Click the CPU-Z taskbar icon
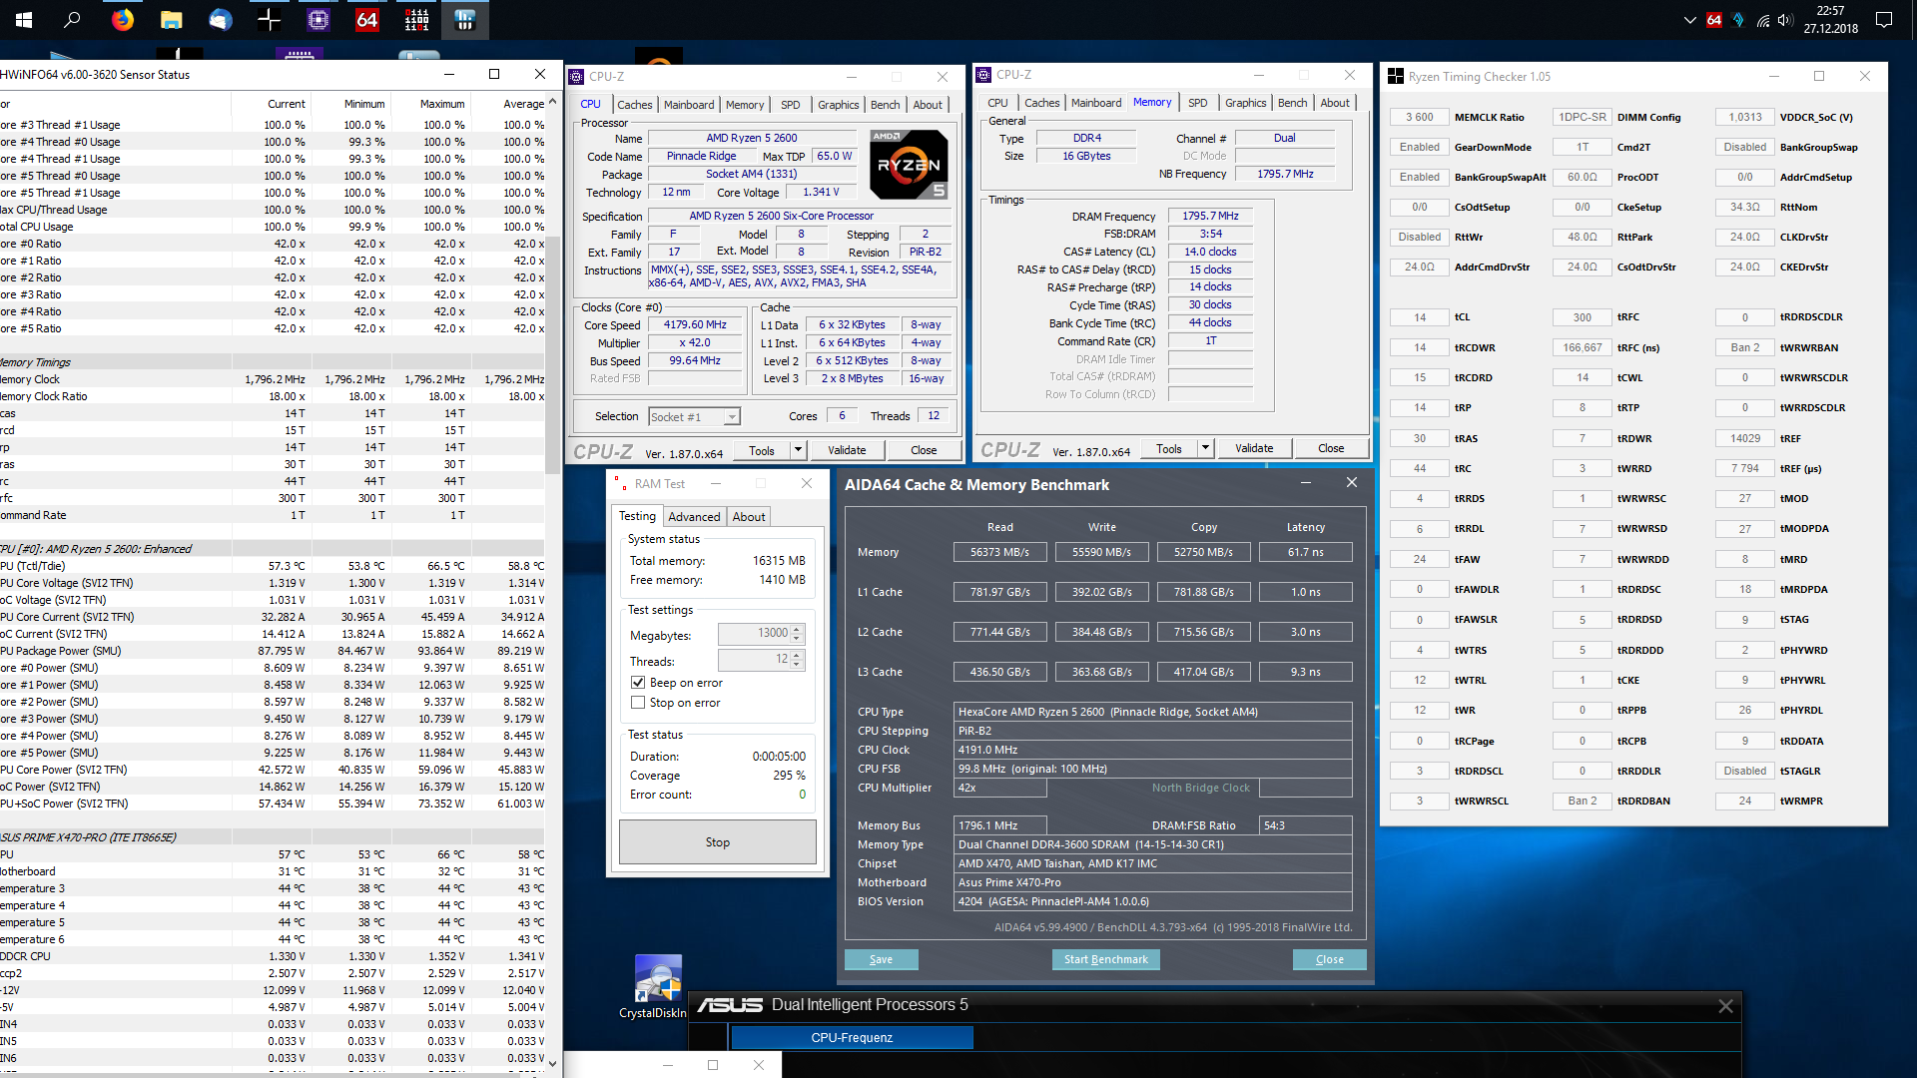Image resolution: width=1917 pixels, height=1078 pixels. pyautogui.click(x=318, y=20)
